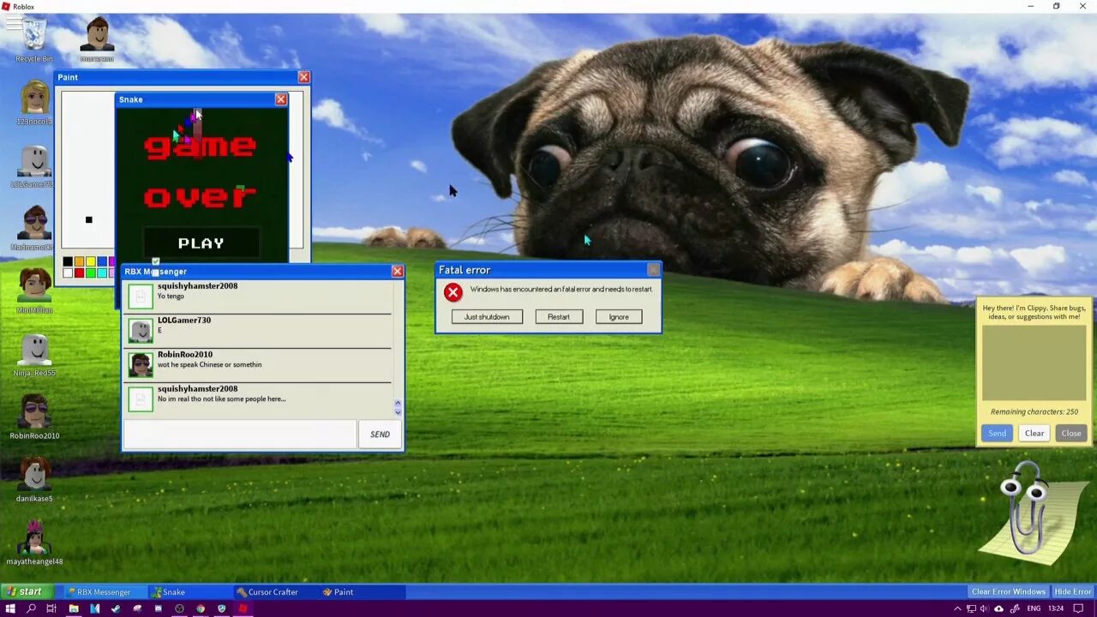Select the RobinRoo2010 avatar desktop icon
The image size is (1097, 617).
(x=34, y=416)
